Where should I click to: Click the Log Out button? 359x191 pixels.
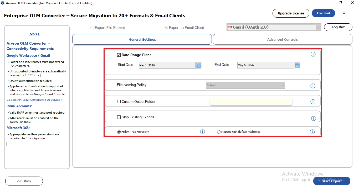pyautogui.click(x=338, y=27)
